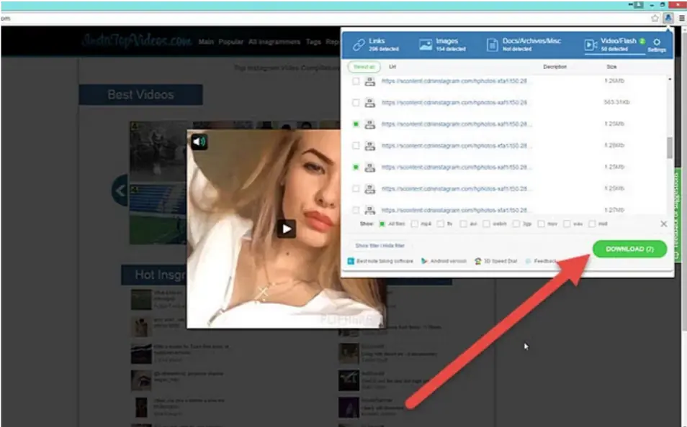Click the video play button
The width and height of the screenshot is (687, 427).
click(x=287, y=229)
